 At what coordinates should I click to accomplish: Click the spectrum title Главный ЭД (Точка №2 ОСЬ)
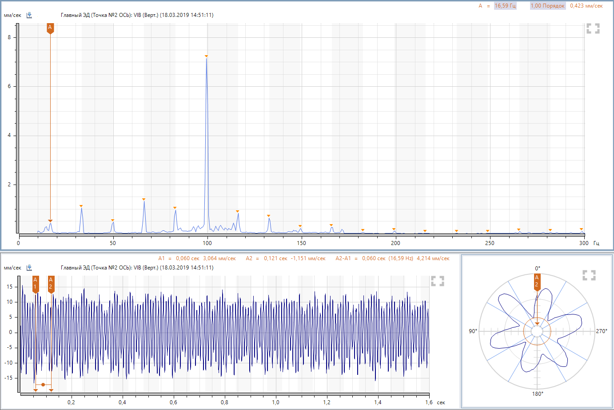[x=137, y=15]
